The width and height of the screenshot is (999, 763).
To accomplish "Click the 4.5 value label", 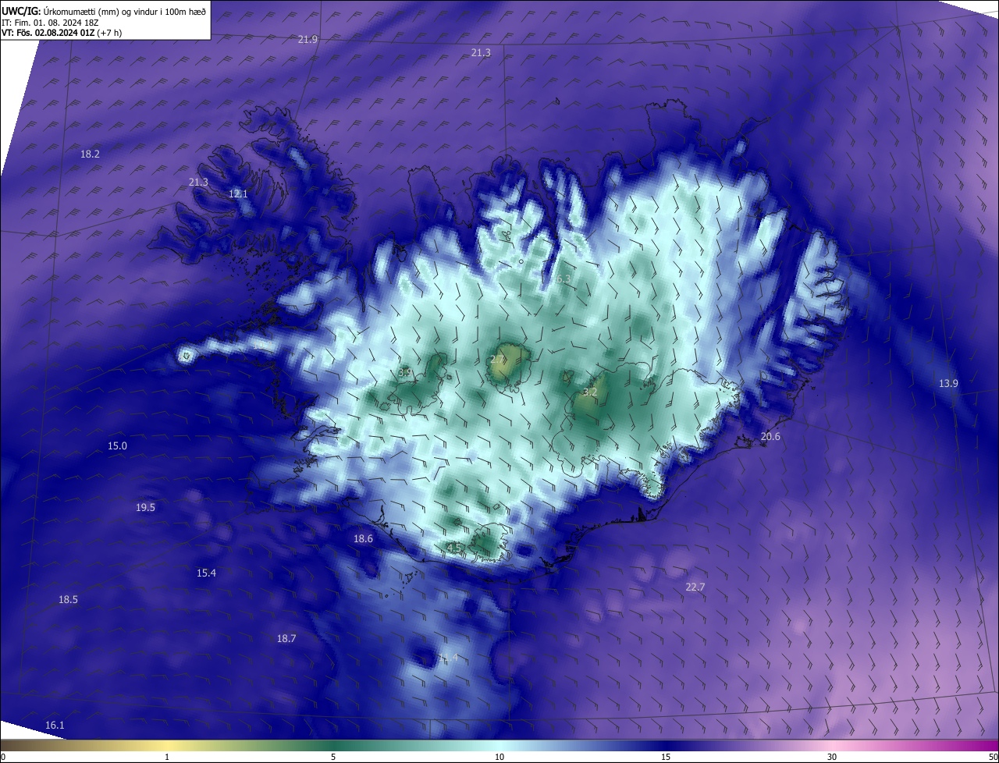I will [x=455, y=548].
